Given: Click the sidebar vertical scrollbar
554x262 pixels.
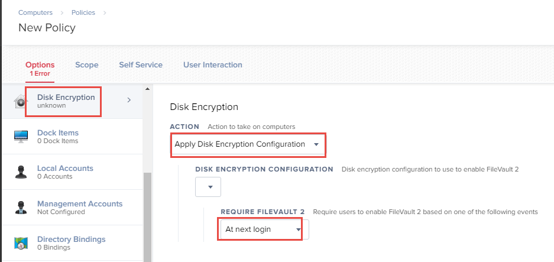Looking at the screenshot, I should (147, 217).
